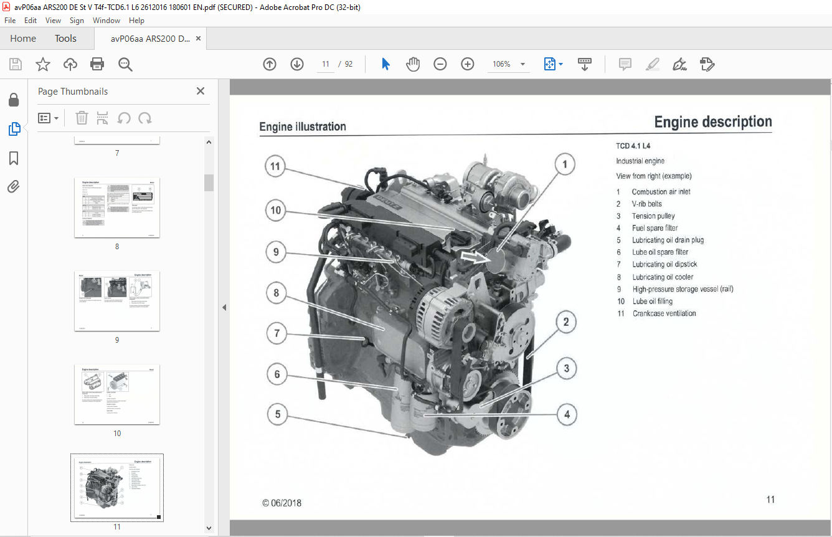Click the '© 06/2018' footer text

[x=282, y=503]
